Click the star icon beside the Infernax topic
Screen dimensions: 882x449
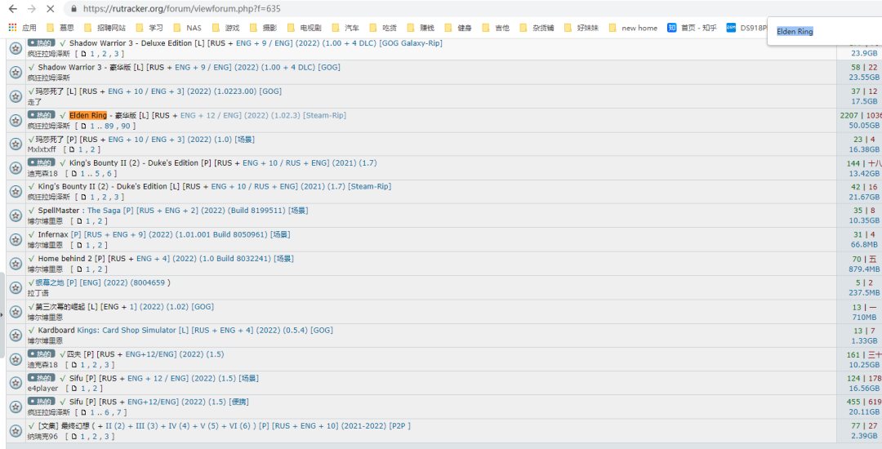tap(16, 239)
